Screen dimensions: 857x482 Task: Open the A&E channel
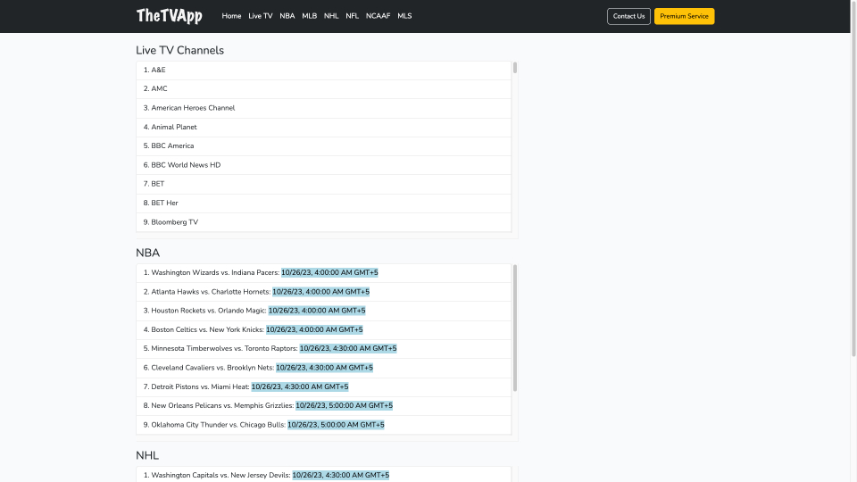pyautogui.click(x=323, y=71)
